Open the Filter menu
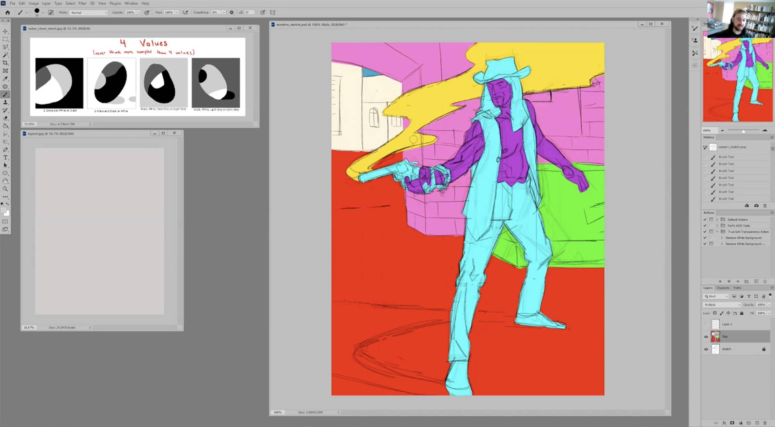 (82, 3)
